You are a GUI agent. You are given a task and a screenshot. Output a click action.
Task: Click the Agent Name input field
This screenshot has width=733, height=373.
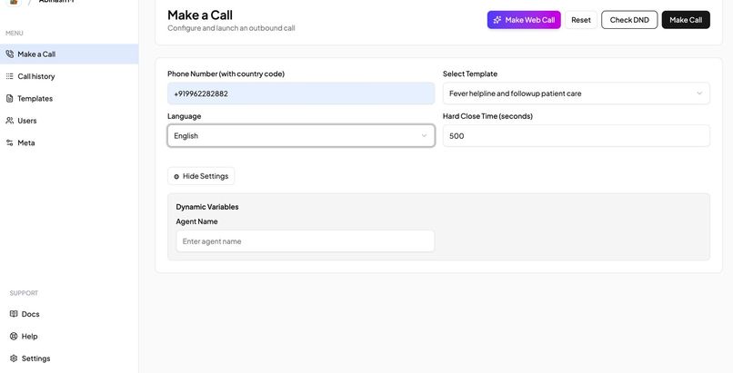coord(306,241)
